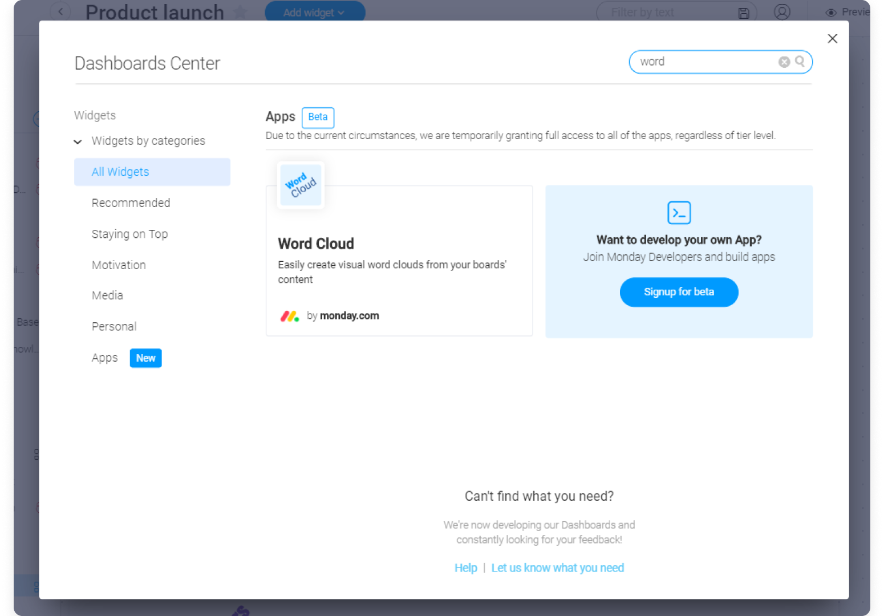Click the developer terminal icon
Screen dimensions: 884x616
coord(679,213)
